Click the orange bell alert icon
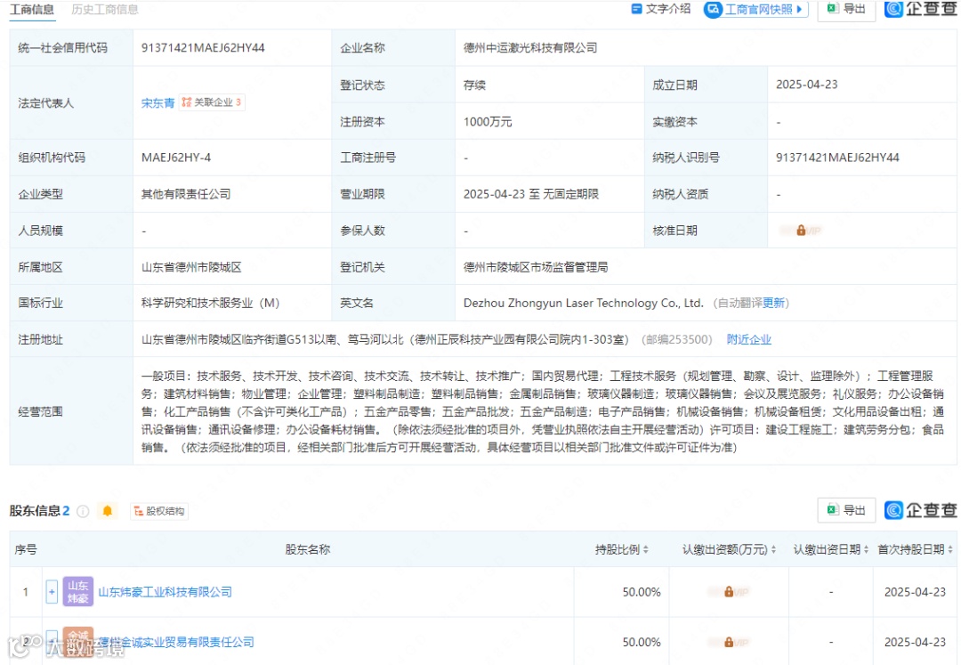The image size is (961, 665). [108, 511]
